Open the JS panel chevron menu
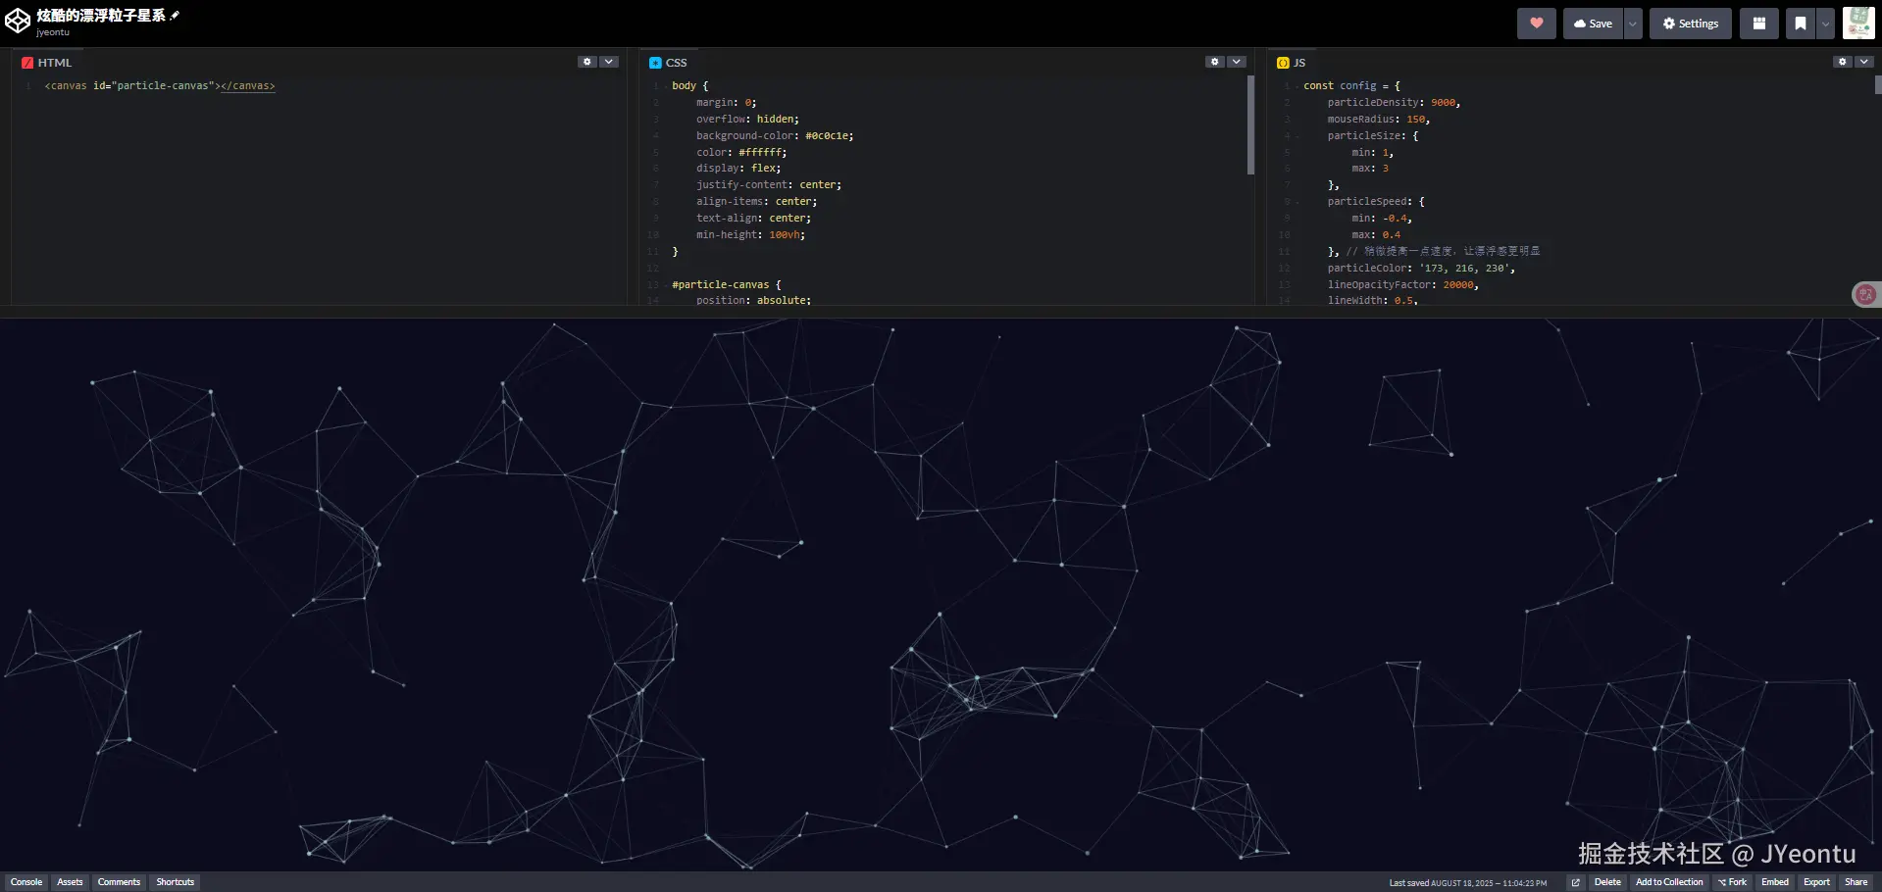 (1863, 62)
